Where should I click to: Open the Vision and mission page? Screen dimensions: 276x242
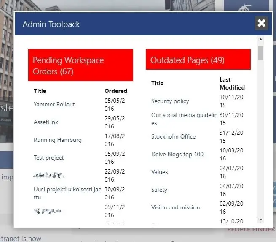(x=176, y=207)
